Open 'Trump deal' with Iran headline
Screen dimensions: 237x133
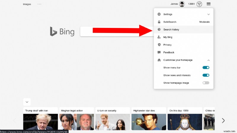coord(36,110)
